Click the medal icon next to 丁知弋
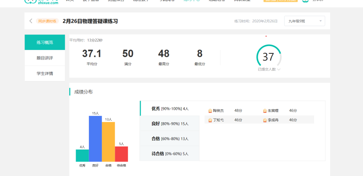Viewport: 363px width, 176px height. [210, 120]
